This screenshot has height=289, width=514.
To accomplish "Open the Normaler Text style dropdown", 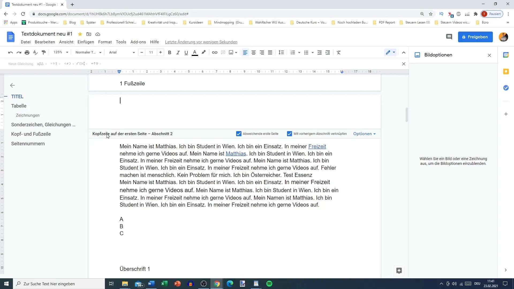I will pos(88,52).
